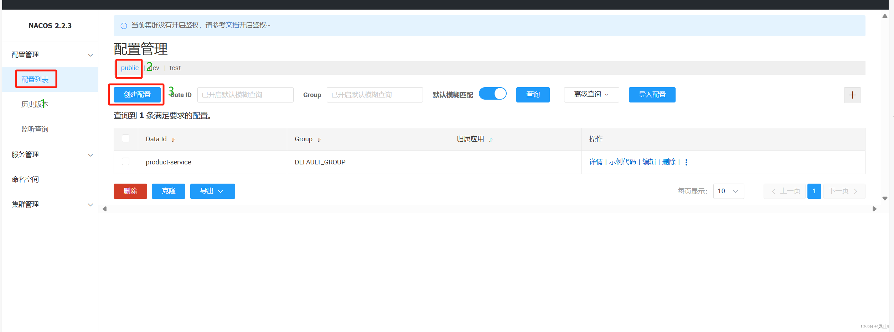This screenshot has height=332, width=894.
Task: Open the 高级查询 dropdown
Action: (591, 95)
